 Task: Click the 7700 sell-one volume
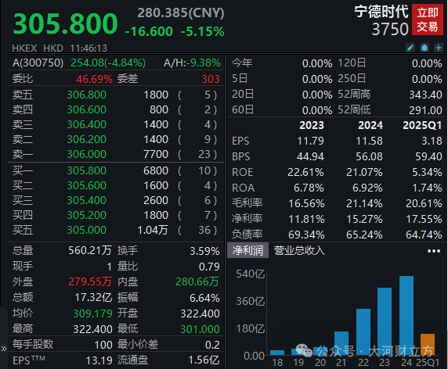click(156, 154)
